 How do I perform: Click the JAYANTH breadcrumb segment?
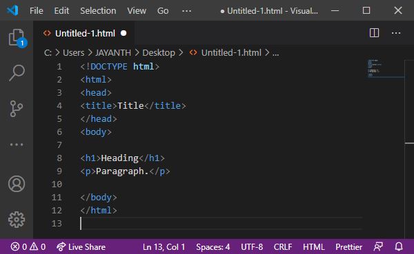(113, 53)
